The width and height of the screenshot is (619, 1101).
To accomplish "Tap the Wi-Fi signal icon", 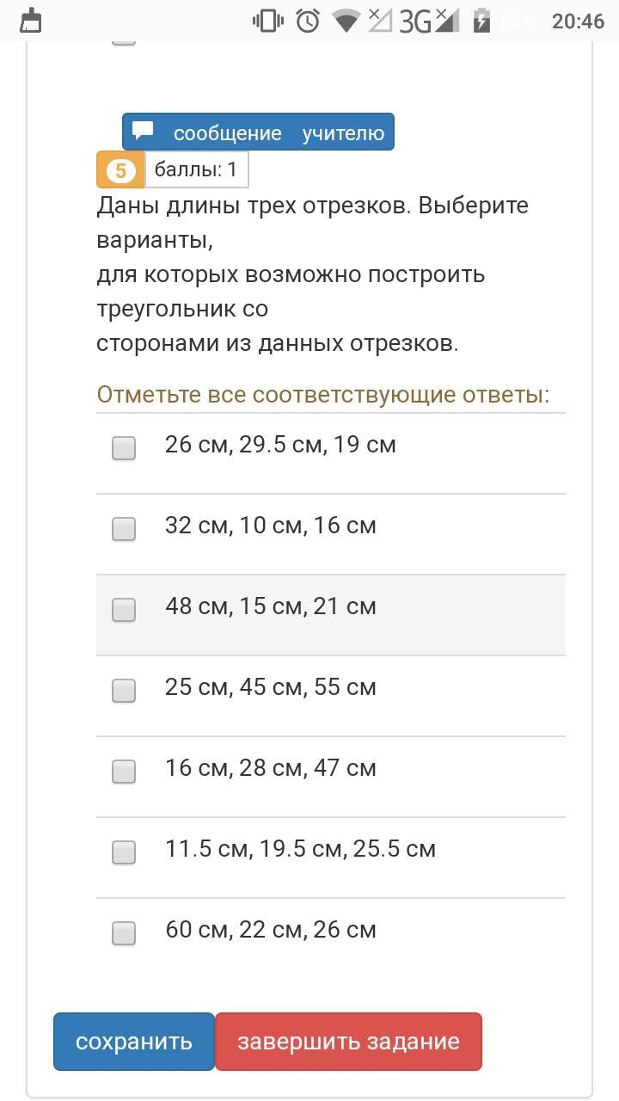I will (346, 21).
